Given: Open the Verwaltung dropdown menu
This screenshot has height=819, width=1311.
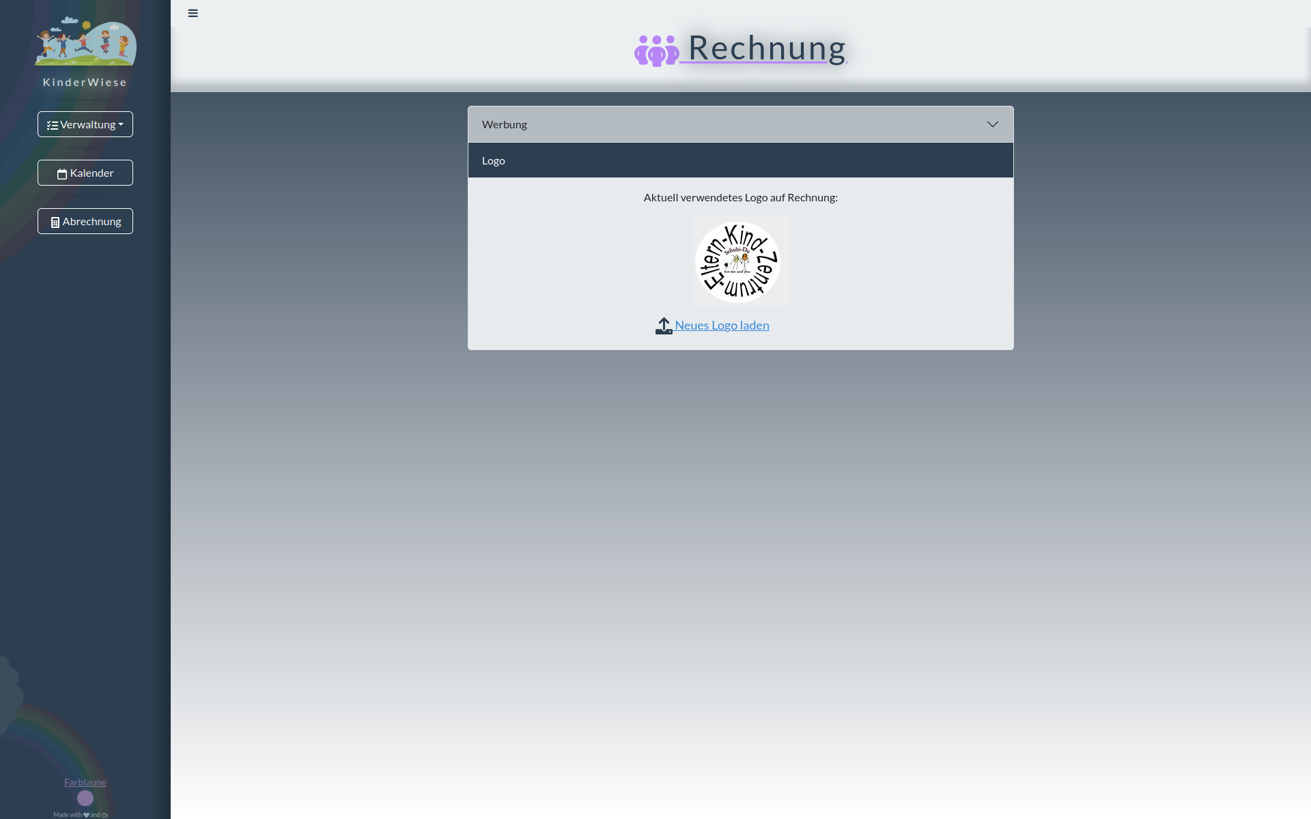Looking at the screenshot, I should tap(85, 124).
